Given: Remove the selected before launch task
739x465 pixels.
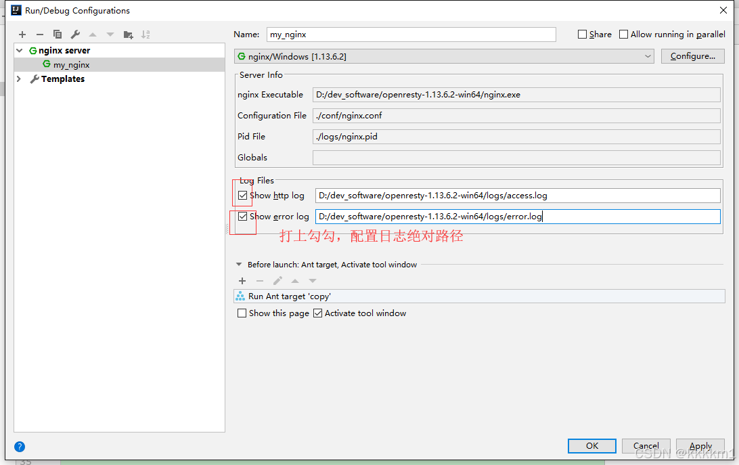Looking at the screenshot, I should (260, 281).
